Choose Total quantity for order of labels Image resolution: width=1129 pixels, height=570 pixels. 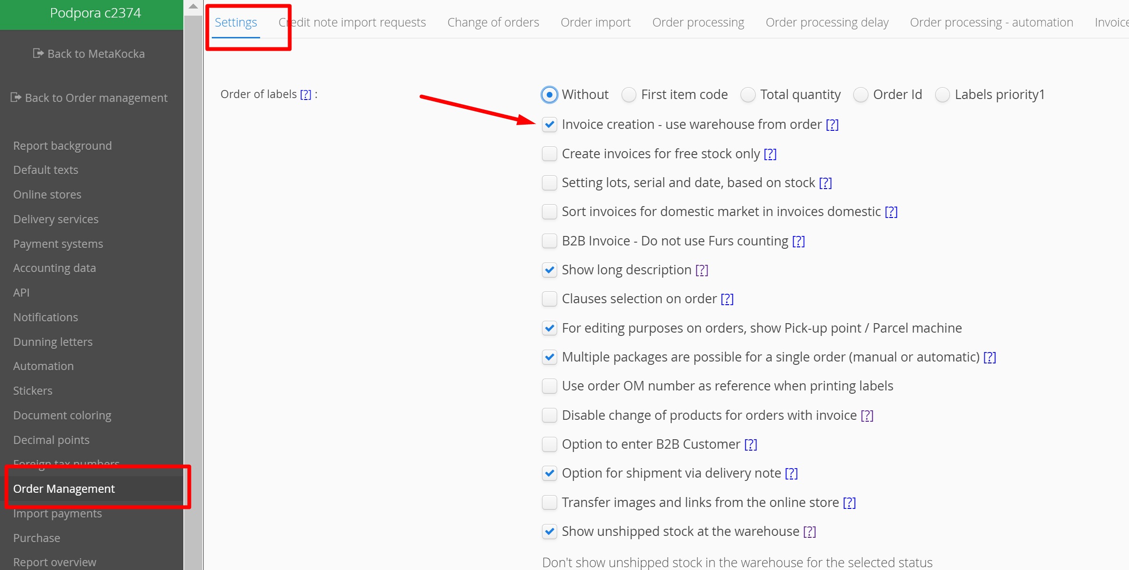pos(748,95)
